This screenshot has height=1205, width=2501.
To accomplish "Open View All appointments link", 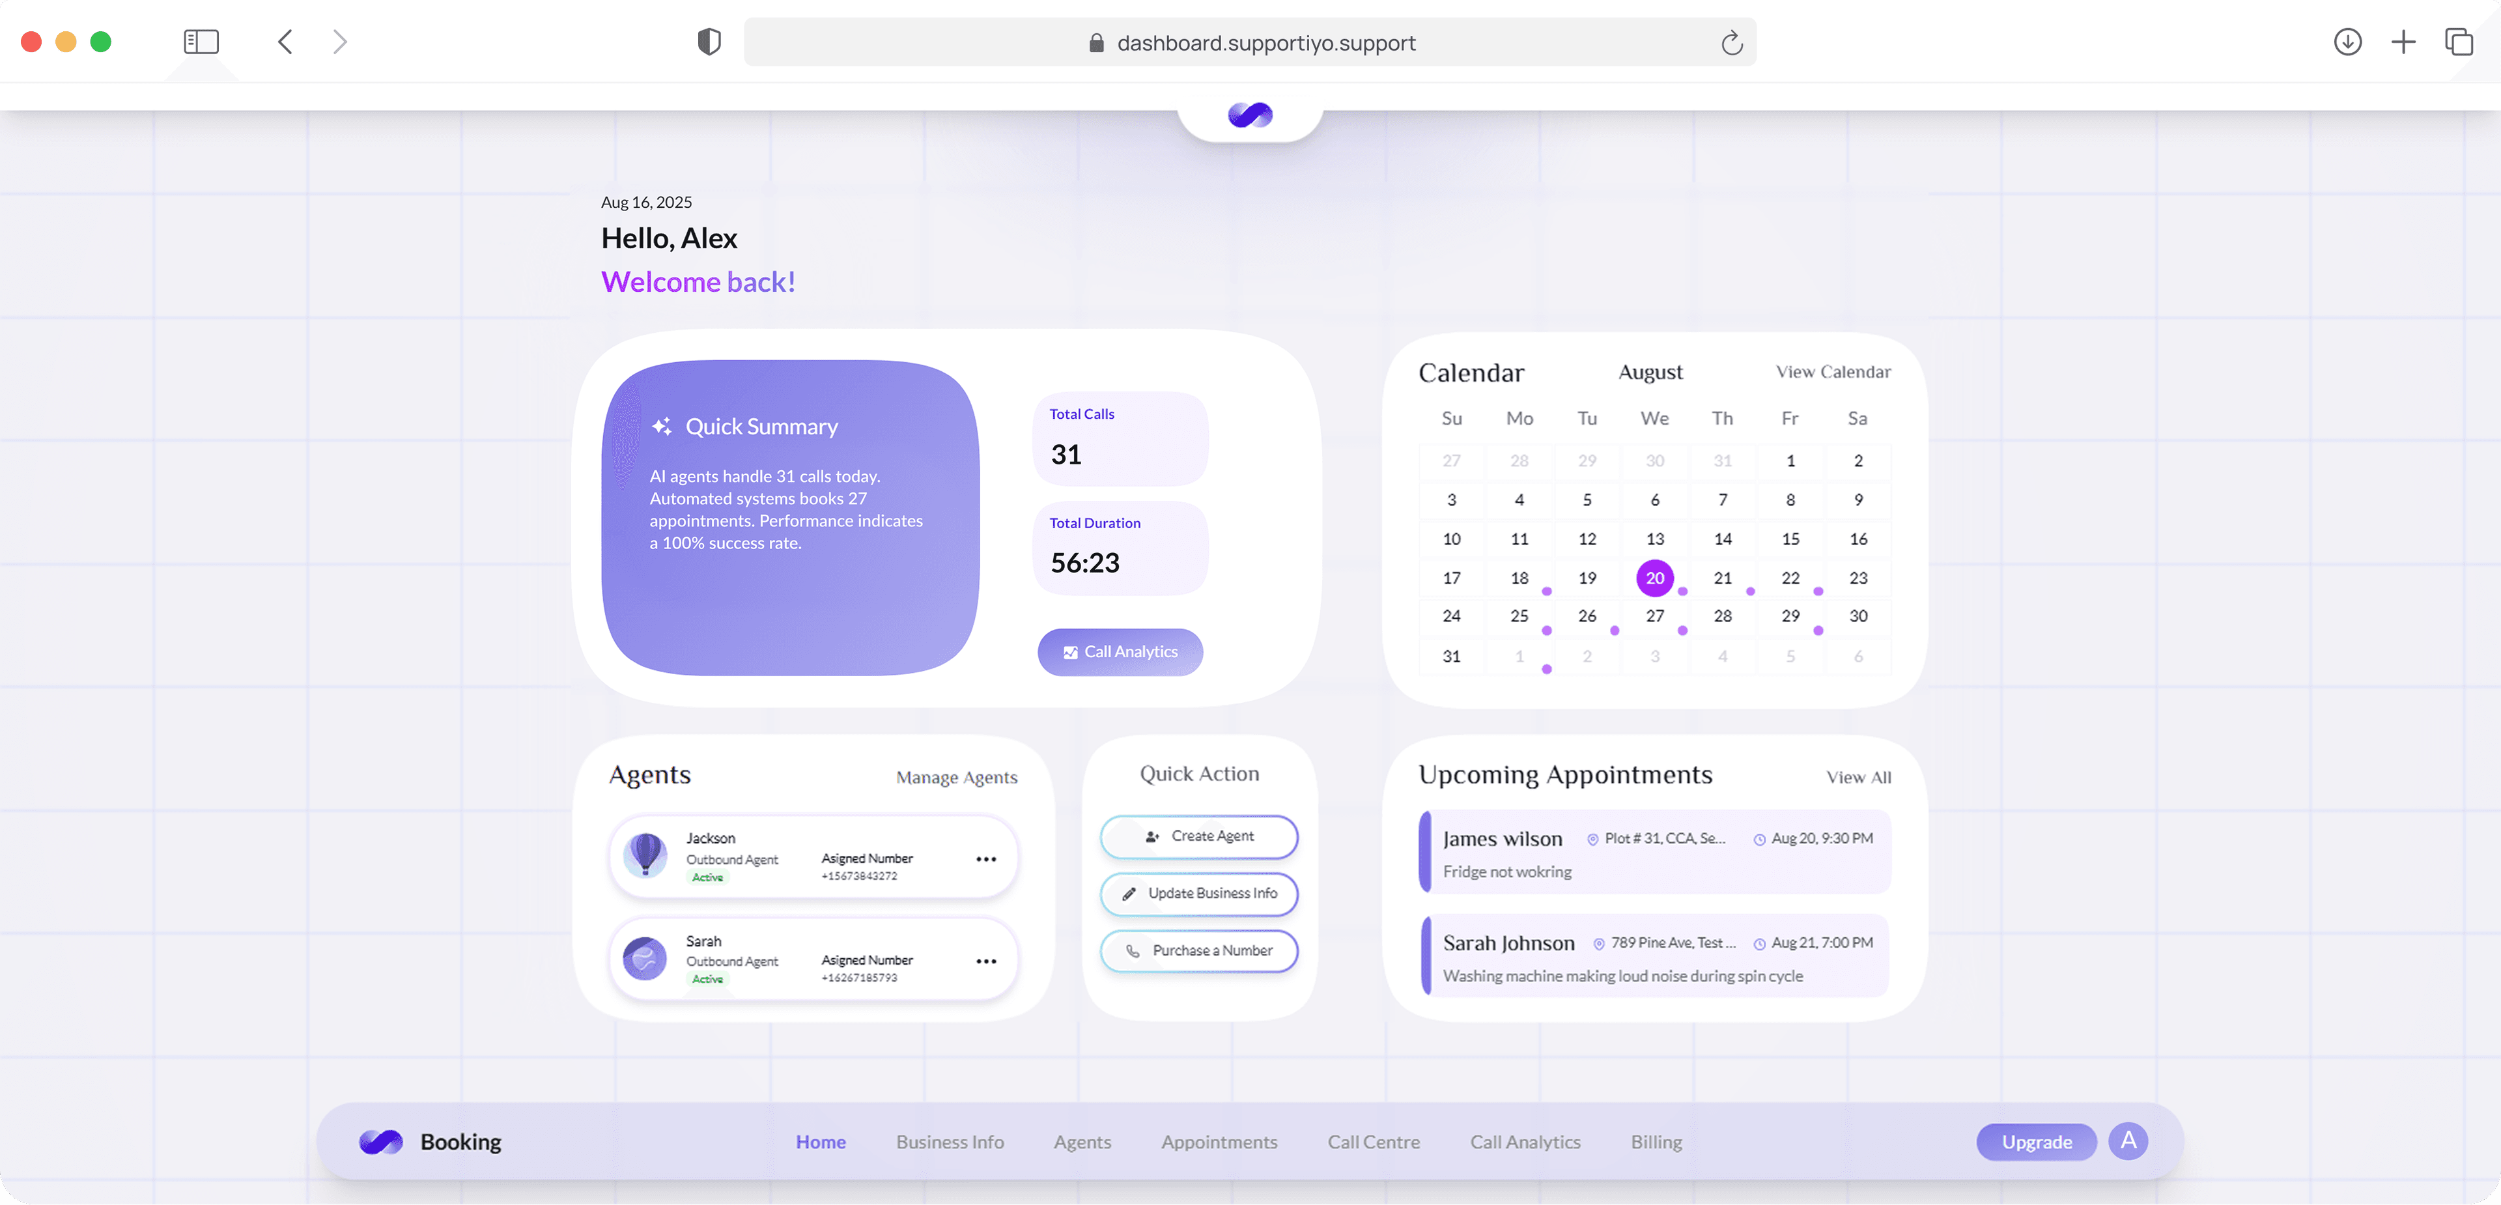I will (x=1858, y=778).
